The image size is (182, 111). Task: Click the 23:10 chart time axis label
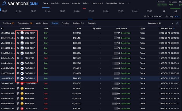click(x=91, y=11)
